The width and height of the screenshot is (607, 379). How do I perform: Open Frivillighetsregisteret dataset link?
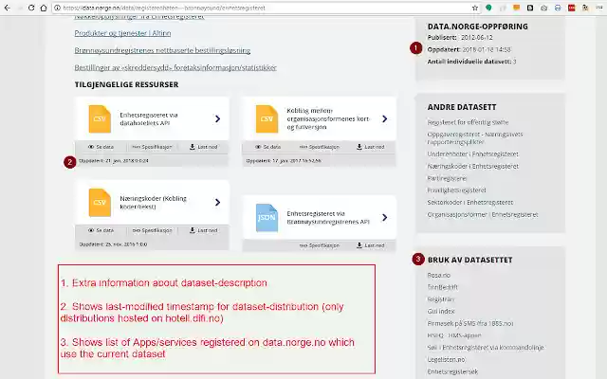coord(456,190)
